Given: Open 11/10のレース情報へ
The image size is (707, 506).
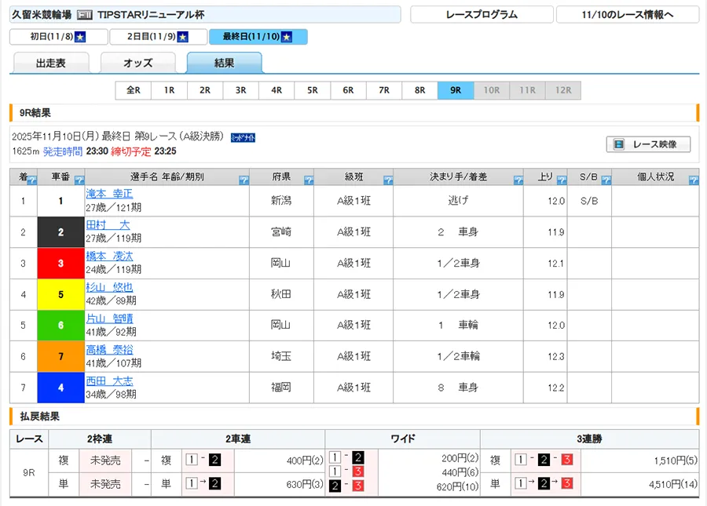Looking at the screenshot, I should click(627, 15).
